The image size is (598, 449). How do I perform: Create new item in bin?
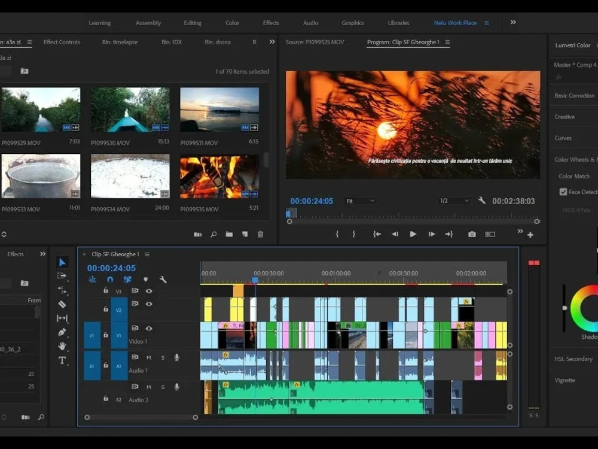pyautogui.click(x=245, y=234)
